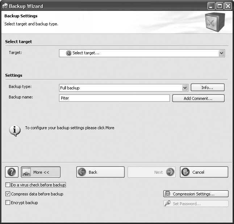Click the Backup name text field
This screenshot has height=224, width=234.
click(114, 98)
